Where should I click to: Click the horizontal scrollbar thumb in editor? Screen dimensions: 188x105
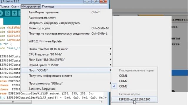[16, 102]
